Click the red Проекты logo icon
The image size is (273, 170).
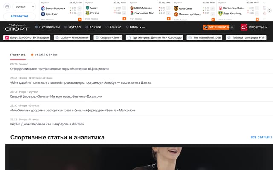244,27
